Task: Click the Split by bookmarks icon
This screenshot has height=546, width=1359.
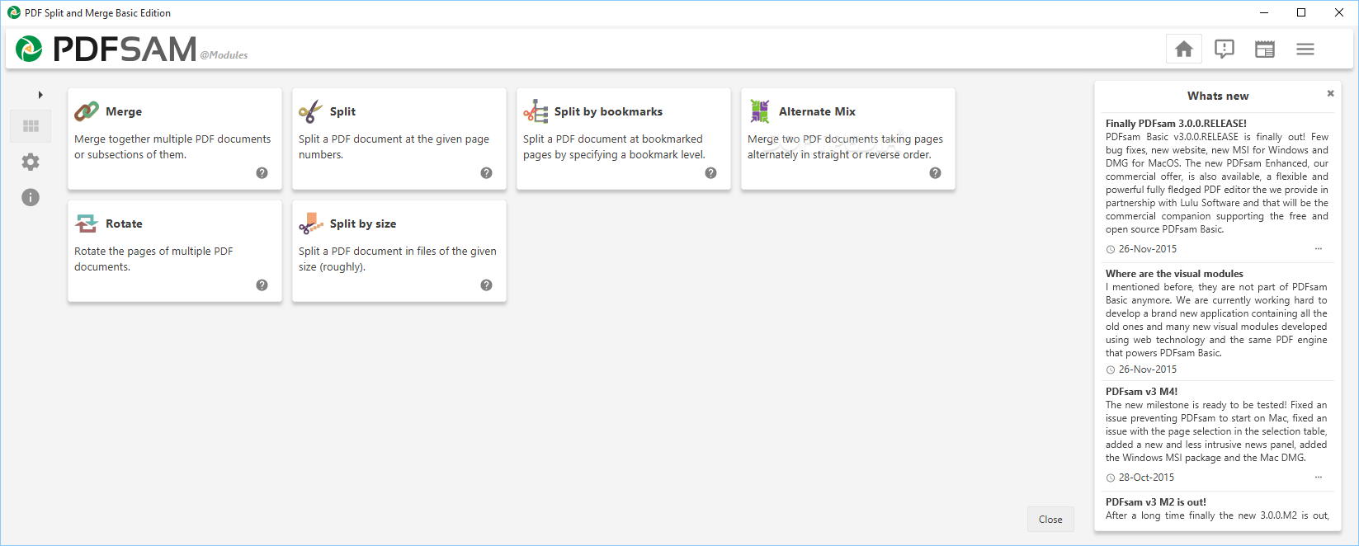Action: tap(536, 111)
